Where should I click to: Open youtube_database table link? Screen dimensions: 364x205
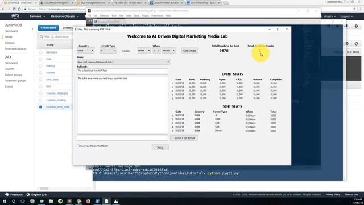point(57,93)
